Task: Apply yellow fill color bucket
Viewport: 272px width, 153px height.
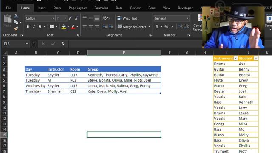Action: click(x=64, y=26)
